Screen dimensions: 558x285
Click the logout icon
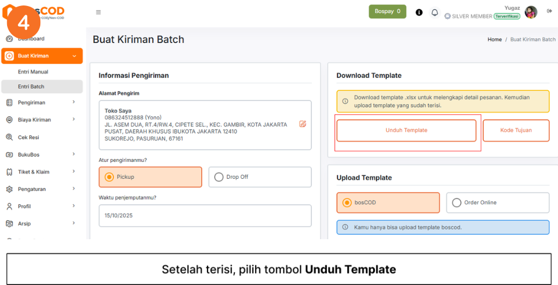[549, 11]
